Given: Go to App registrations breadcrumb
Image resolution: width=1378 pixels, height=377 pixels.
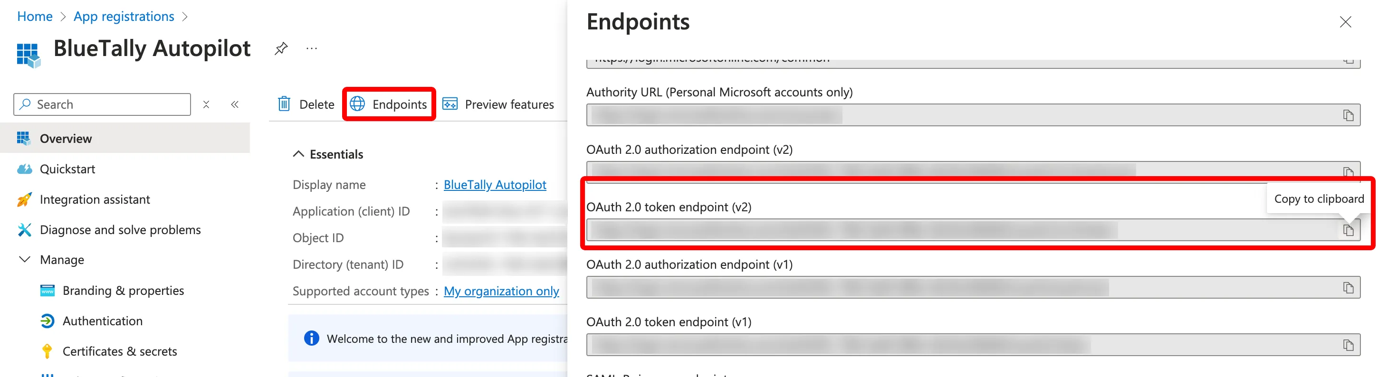Looking at the screenshot, I should pyautogui.click(x=124, y=17).
